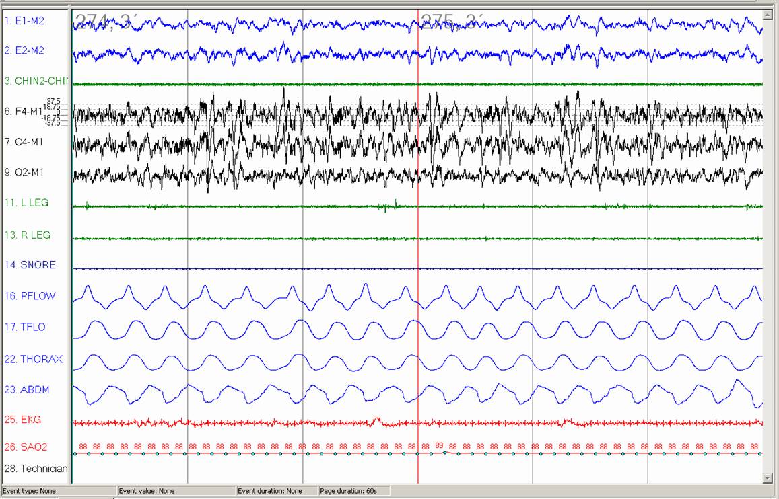Click the 89 value in SAO2 trace
Image resolution: width=779 pixels, height=499 pixels.
(x=439, y=445)
